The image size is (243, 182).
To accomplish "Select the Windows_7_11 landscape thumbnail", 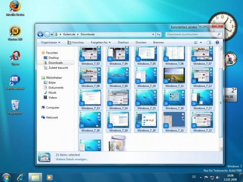I will [x=175, y=77].
